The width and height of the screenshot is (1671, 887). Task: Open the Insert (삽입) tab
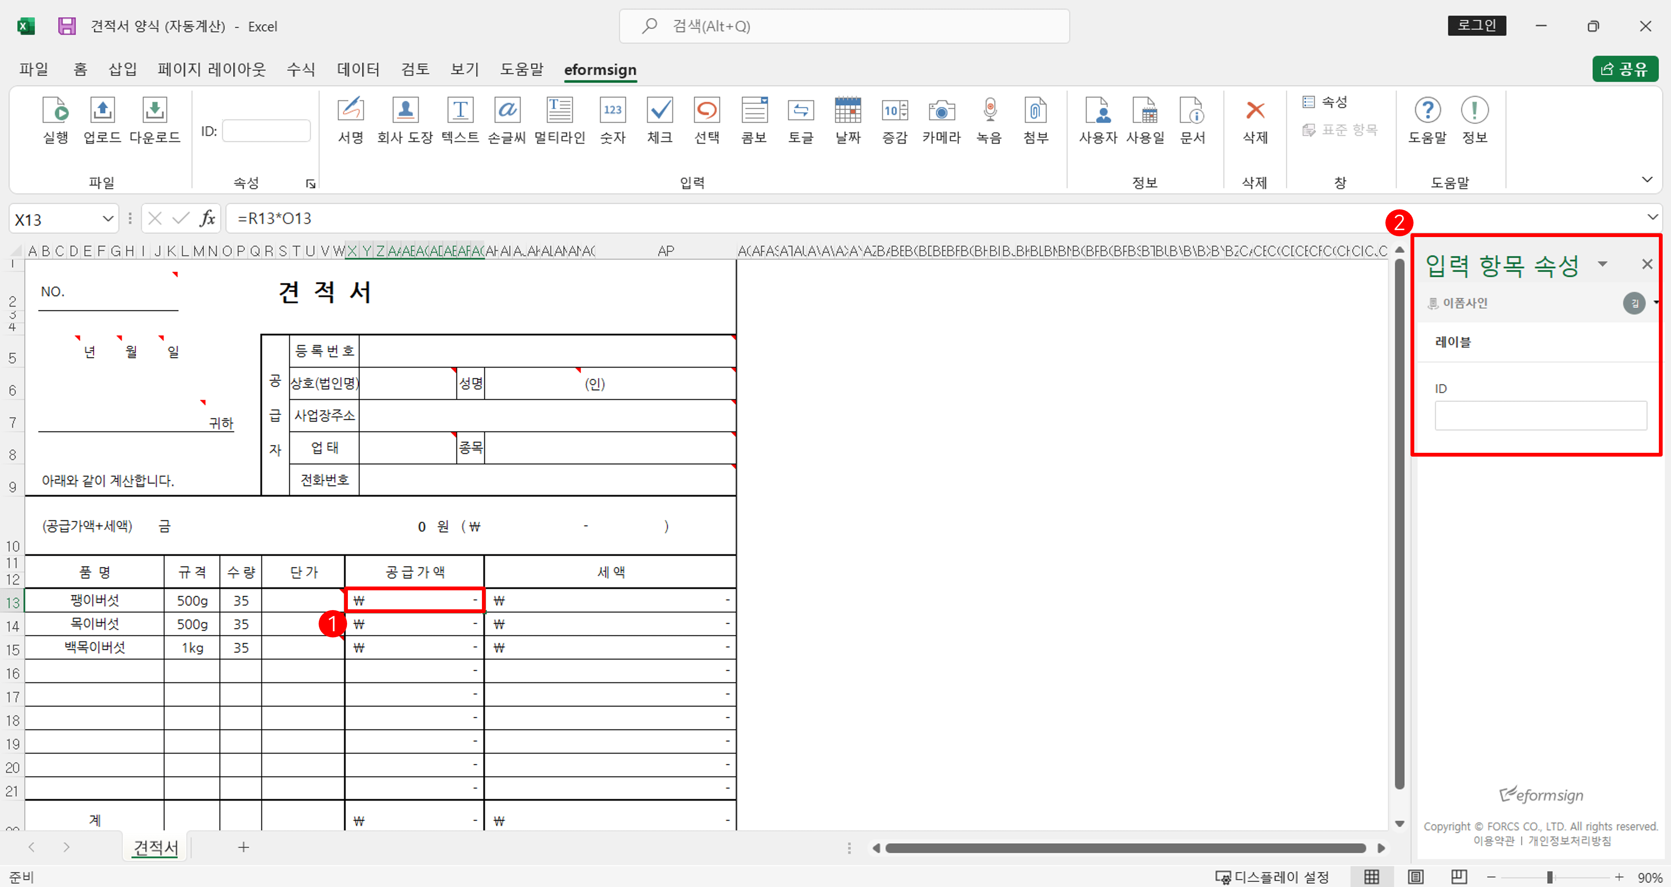tap(123, 69)
